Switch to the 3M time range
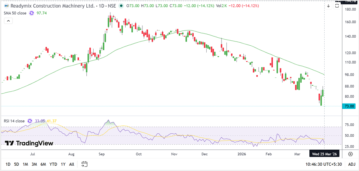 pyautogui.click(x=34, y=164)
